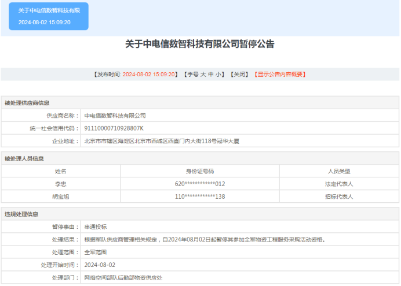Screen dimensions: 401x286
Task: Click start date value 2024-08-02
Action: tap(100, 265)
